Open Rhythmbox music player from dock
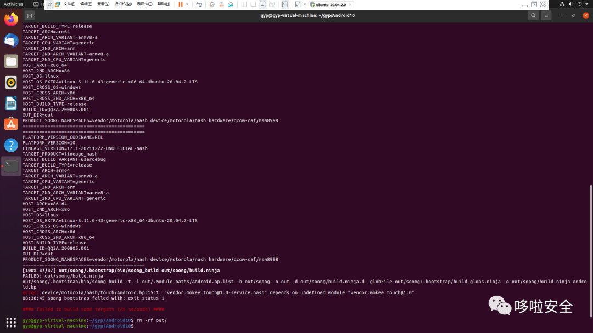Screen dimensions: 593x333 11,82
